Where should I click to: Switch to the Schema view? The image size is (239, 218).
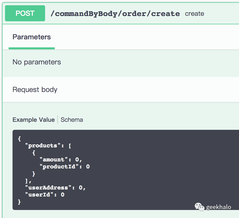[x=72, y=120]
